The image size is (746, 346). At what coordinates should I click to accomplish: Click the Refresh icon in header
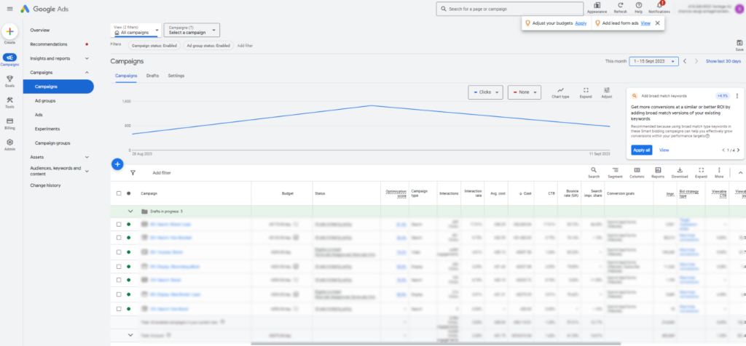(620, 7)
